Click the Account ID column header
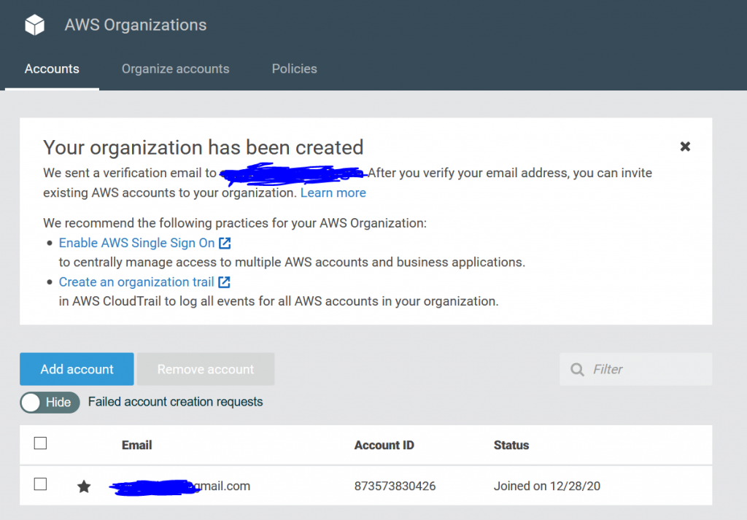Image resolution: width=747 pixels, height=520 pixels. (x=384, y=445)
